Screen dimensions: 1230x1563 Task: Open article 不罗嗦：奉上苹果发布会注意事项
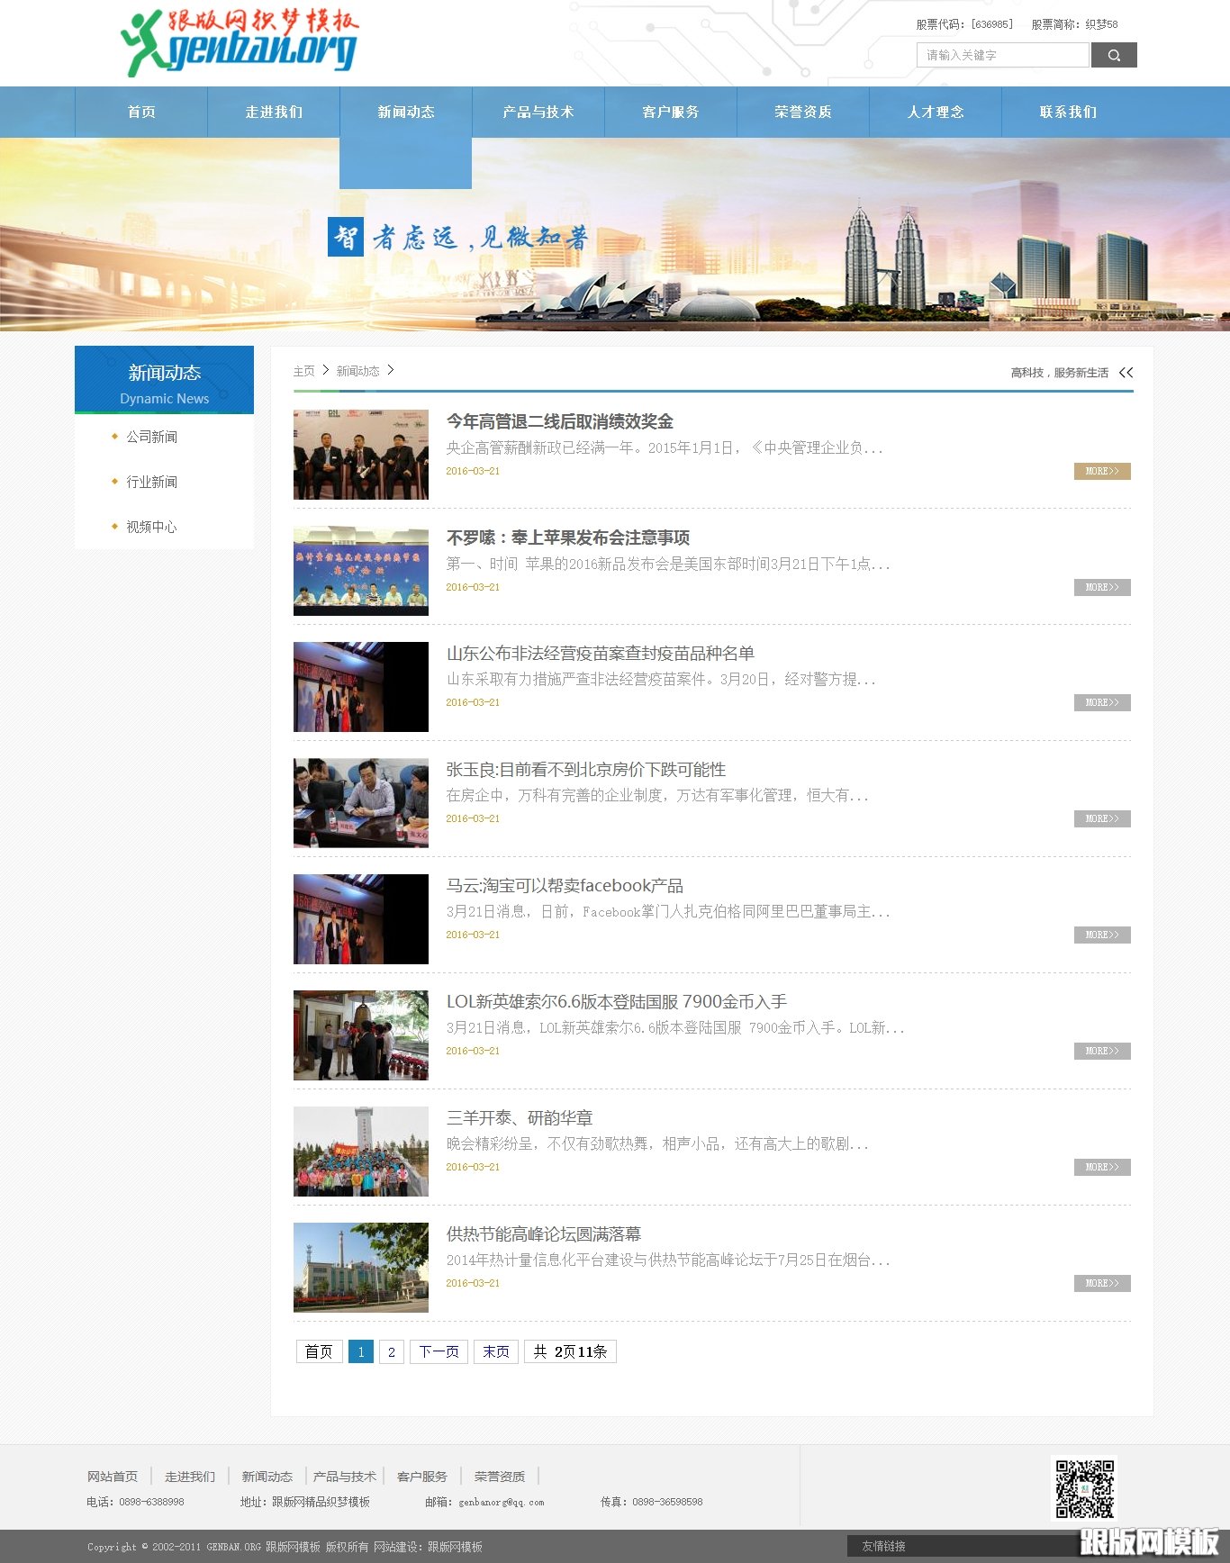(568, 538)
